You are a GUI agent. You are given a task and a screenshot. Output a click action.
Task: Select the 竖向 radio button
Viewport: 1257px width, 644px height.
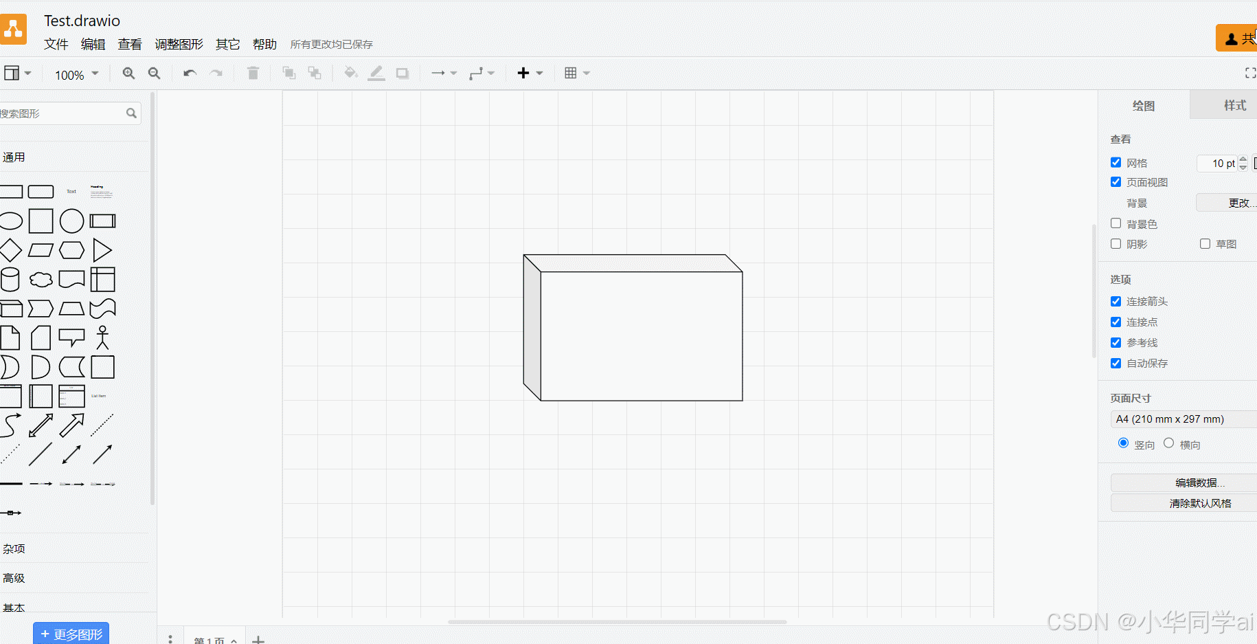pos(1123,443)
